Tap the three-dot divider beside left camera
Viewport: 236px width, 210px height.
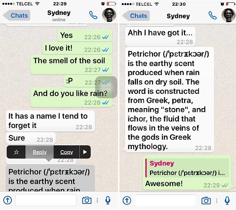[x=97, y=200]
